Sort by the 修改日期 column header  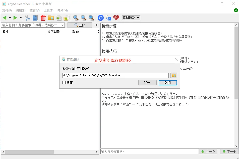coord(58,31)
